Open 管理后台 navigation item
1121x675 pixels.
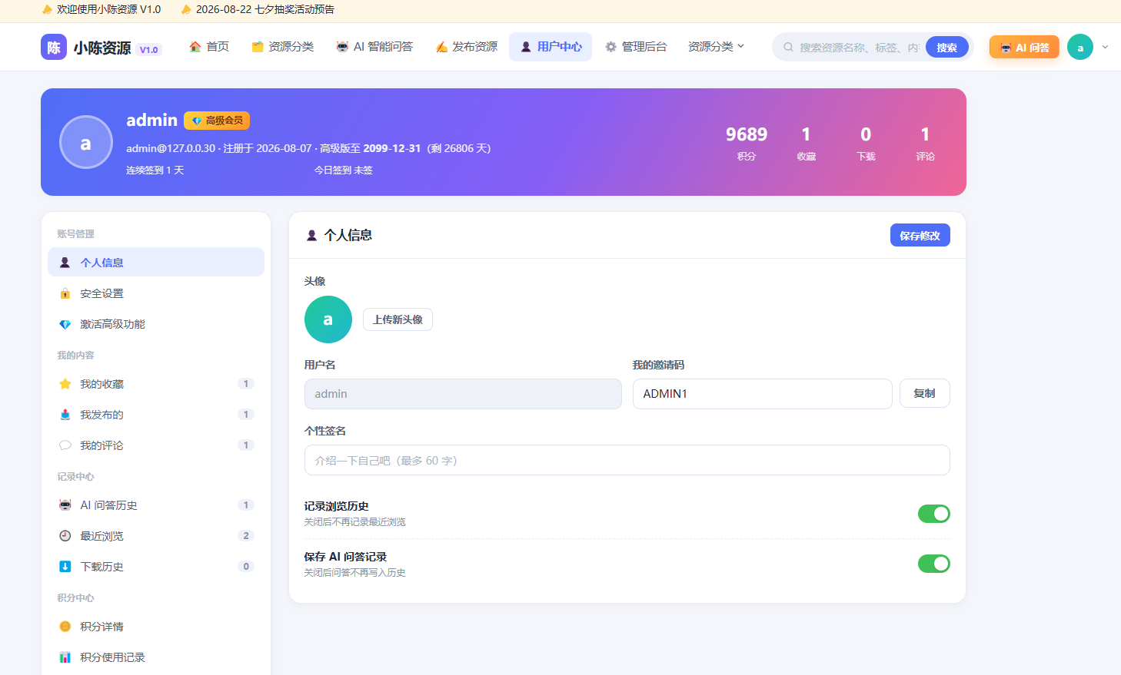[x=636, y=47]
